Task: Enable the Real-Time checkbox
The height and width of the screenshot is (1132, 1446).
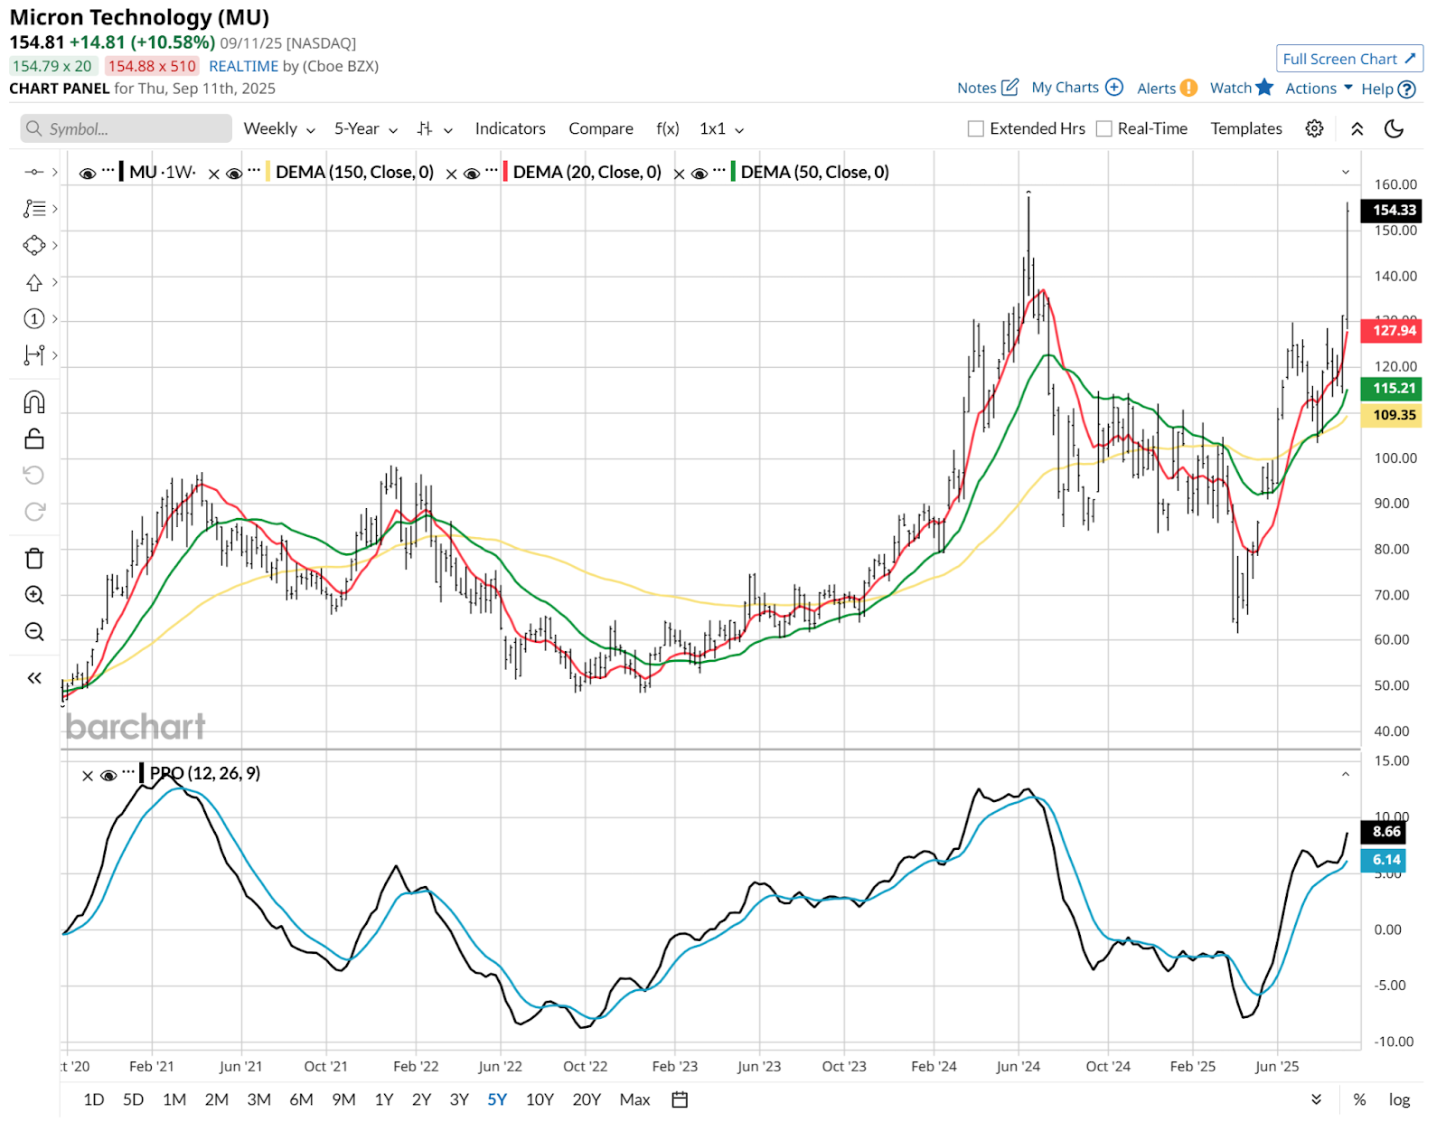Action: (1103, 128)
